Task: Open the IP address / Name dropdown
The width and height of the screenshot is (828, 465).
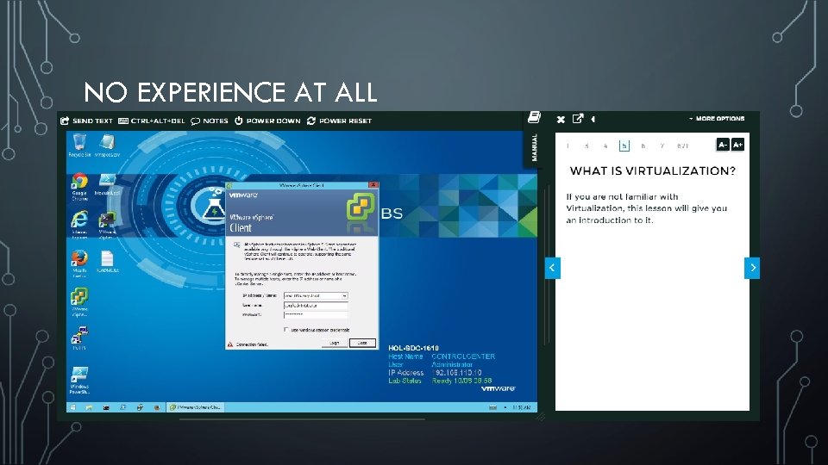Action: pyautogui.click(x=345, y=295)
